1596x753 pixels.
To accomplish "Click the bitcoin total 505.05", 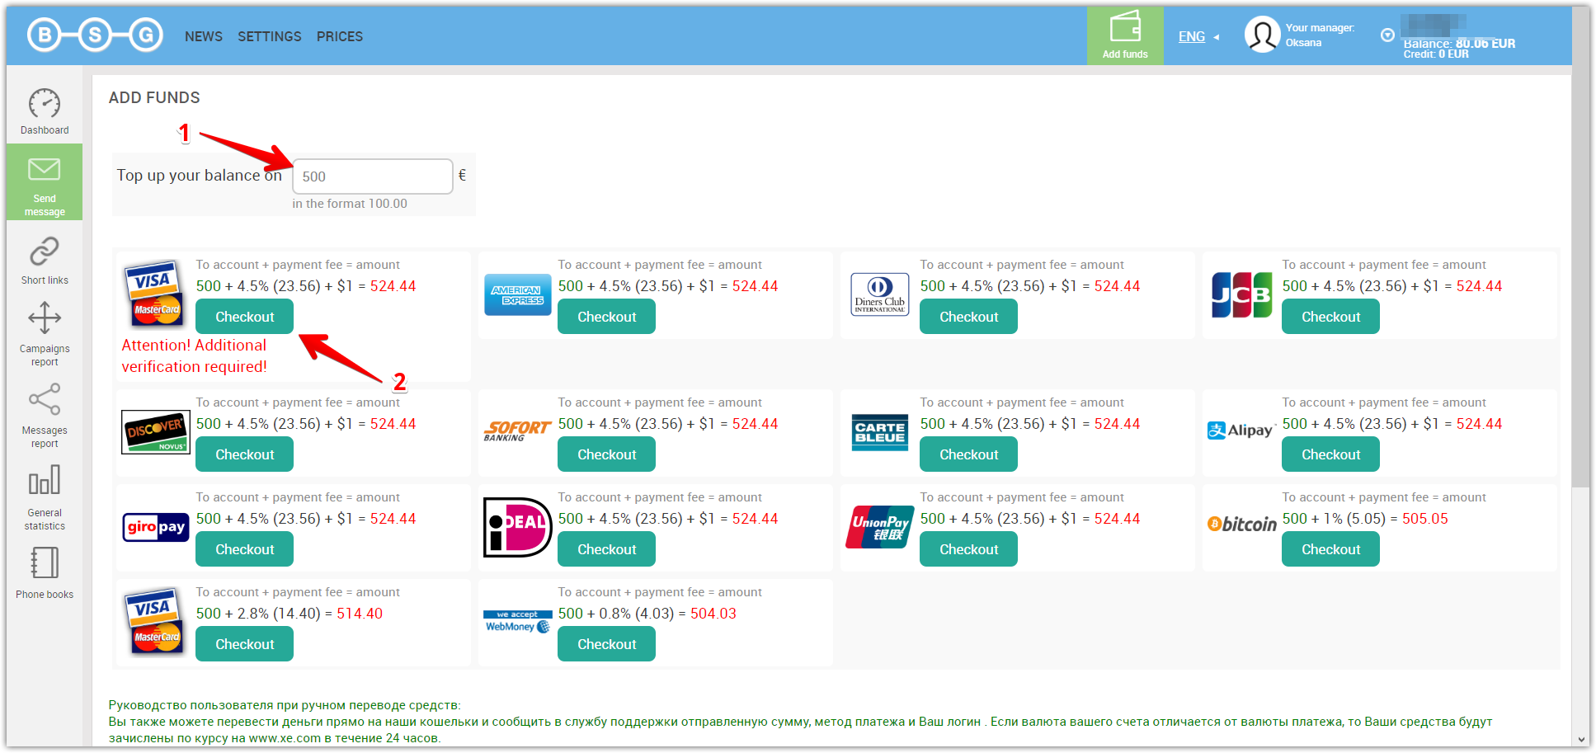I will point(1425,519).
